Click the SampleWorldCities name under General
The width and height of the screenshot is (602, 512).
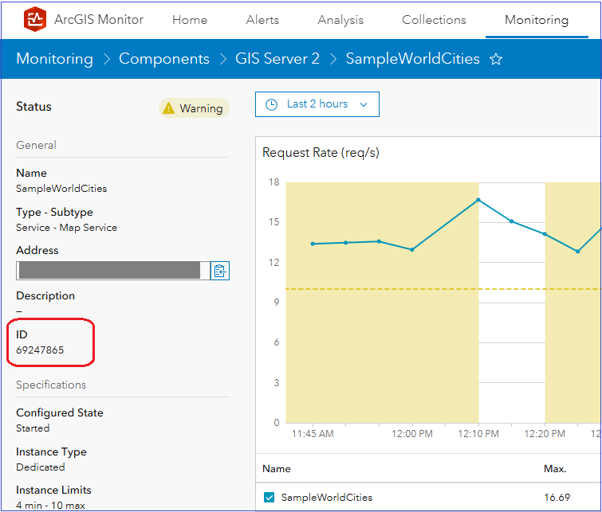61,188
